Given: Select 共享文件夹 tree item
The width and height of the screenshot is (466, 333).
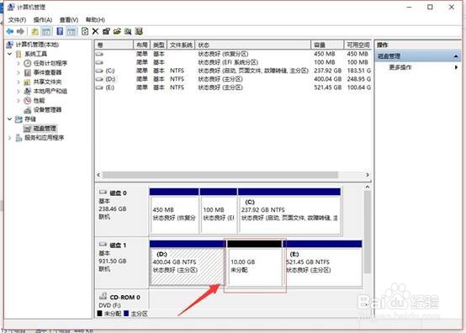Looking at the screenshot, I should coord(47,82).
